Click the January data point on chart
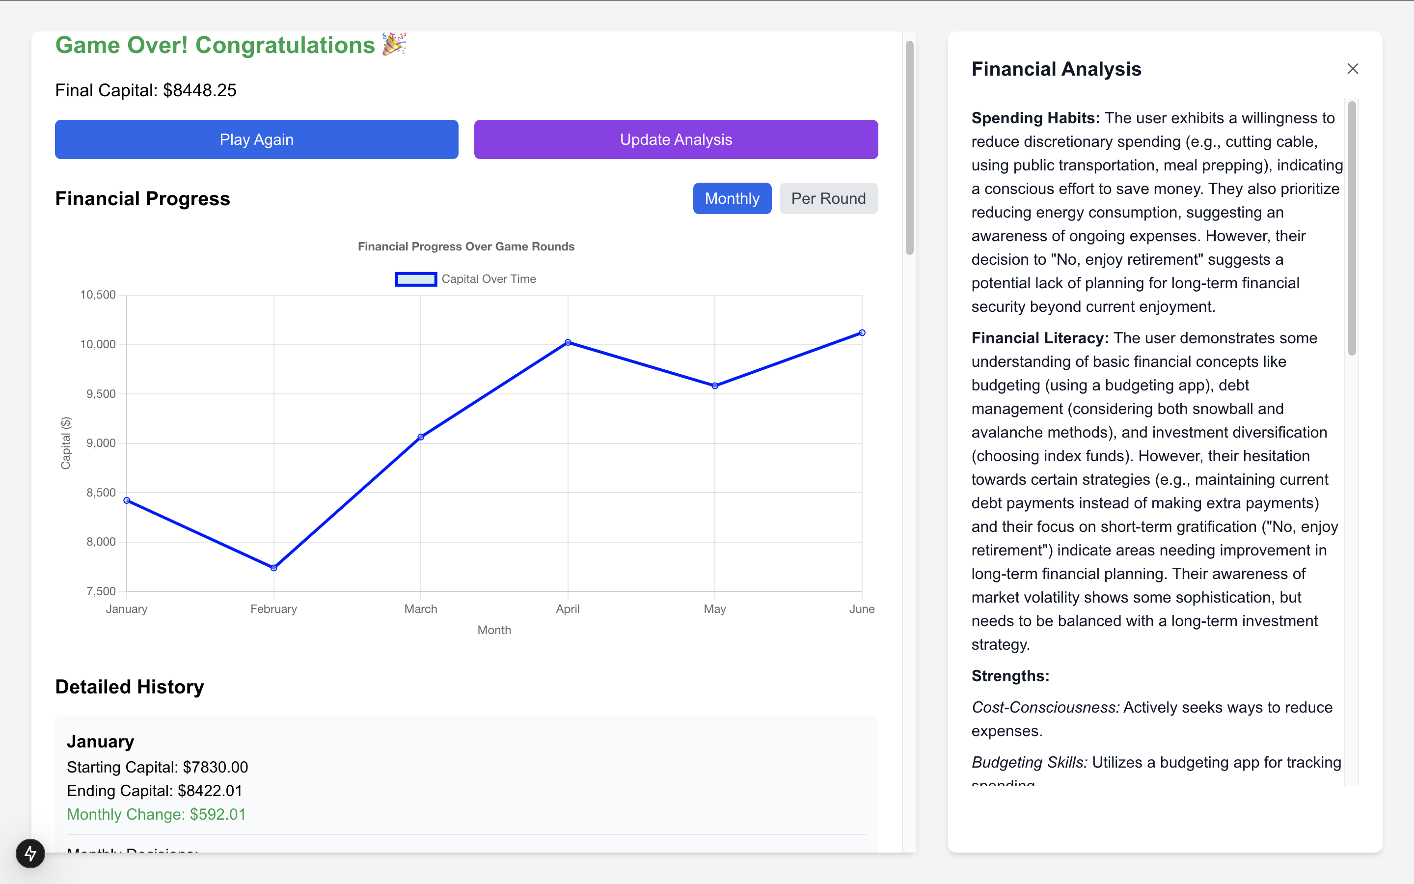This screenshot has width=1414, height=884. (127, 500)
